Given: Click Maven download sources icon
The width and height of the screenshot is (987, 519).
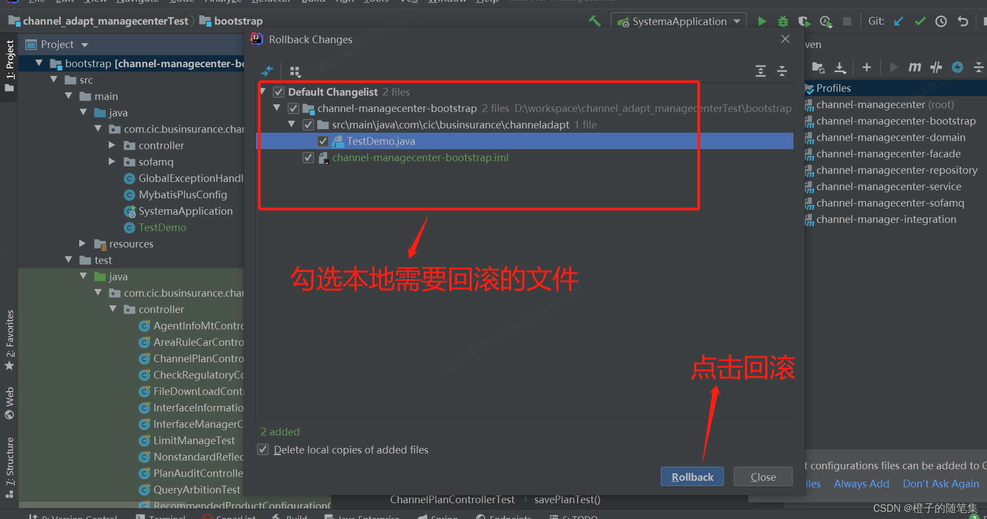Looking at the screenshot, I should (x=841, y=67).
